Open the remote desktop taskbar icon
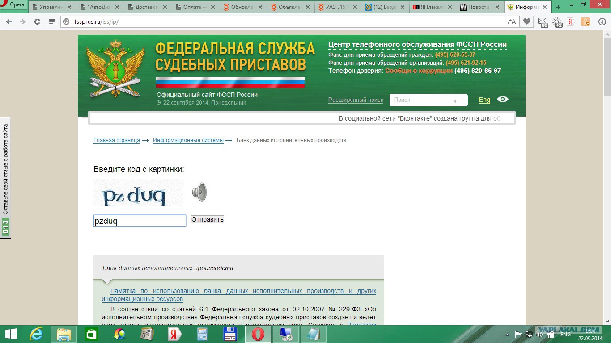This screenshot has width=611, height=343. [285, 334]
